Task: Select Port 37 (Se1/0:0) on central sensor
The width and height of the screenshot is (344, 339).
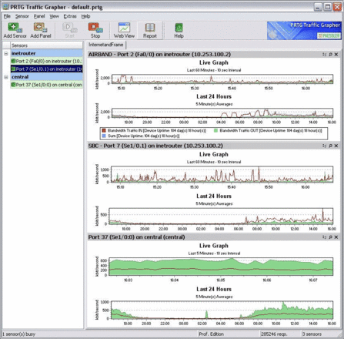Action: coord(46,85)
